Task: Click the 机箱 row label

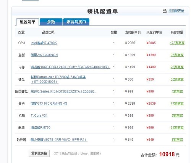Action: click(x=21, y=115)
